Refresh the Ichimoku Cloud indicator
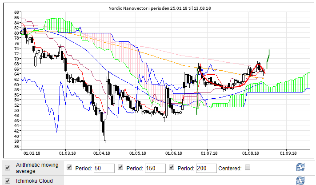The width and height of the screenshot is (316, 185). click(300, 181)
